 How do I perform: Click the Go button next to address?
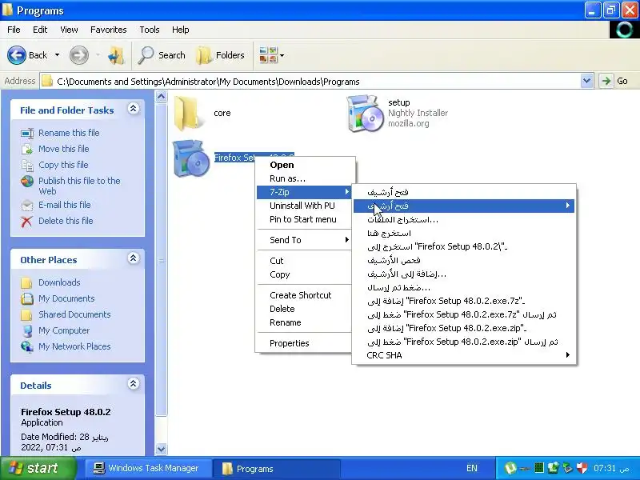[614, 82]
